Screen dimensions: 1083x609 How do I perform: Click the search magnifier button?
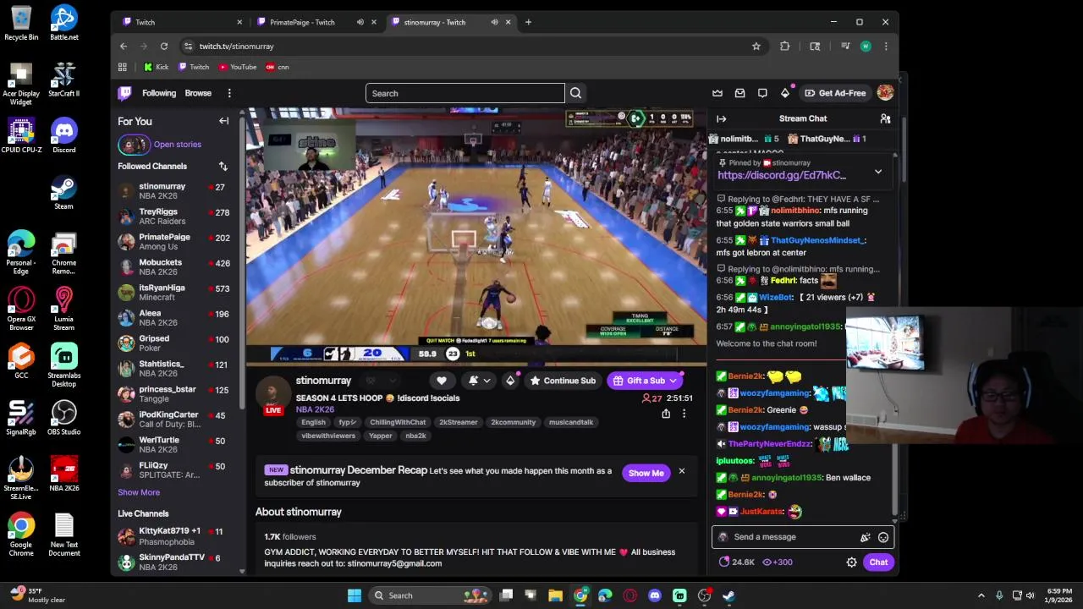pos(575,93)
